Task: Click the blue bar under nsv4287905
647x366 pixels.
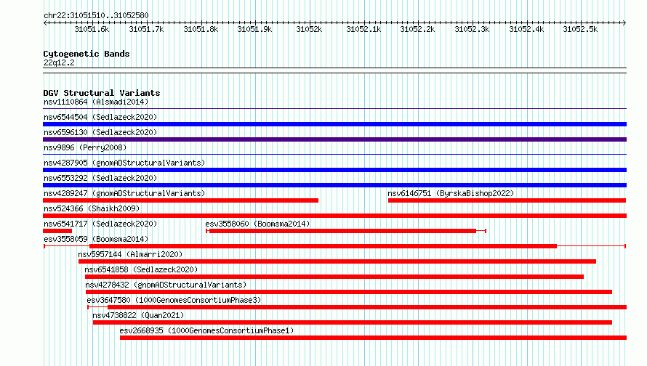Action: click(x=334, y=170)
